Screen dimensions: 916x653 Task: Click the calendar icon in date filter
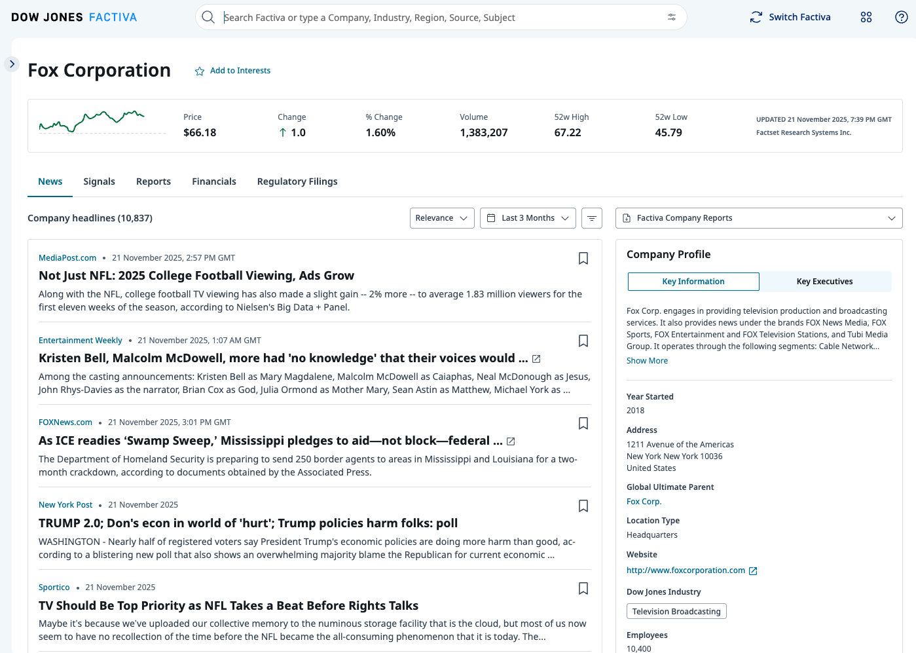(491, 218)
